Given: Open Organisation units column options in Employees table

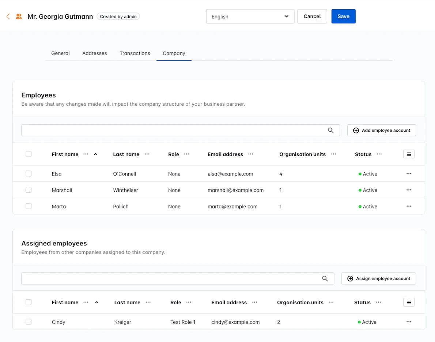Looking at the screenshot, I should coord(333,154).
